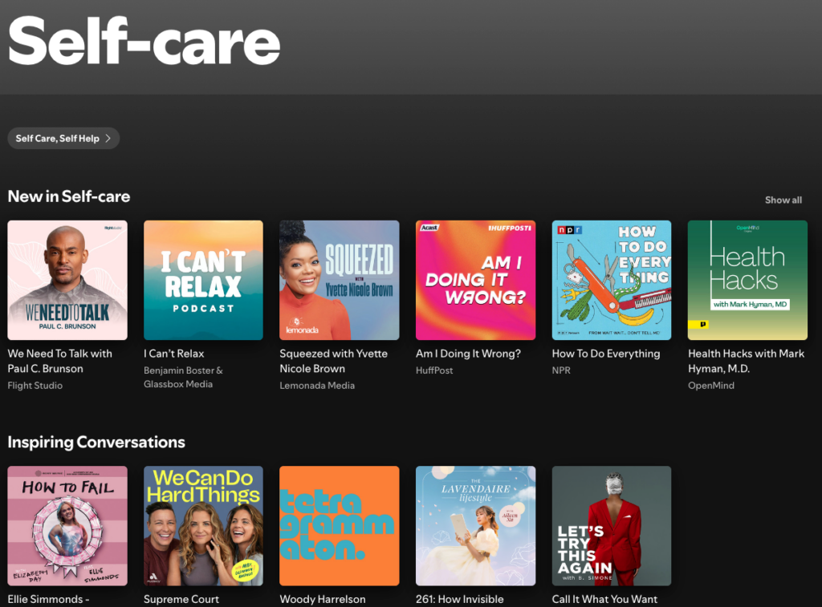Viewport: 822px width, 607px height.
Task: Open the We Need To Talk cover art
Action: tap(67, 280)
